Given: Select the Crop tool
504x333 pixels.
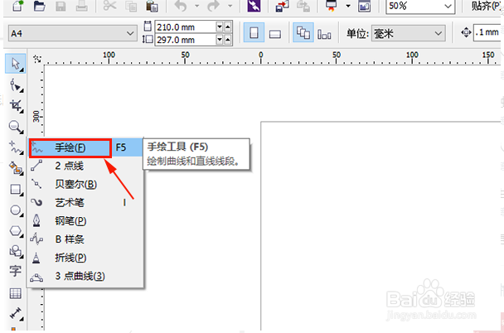Looking at the screenshot, I should (x=16, y=106).
